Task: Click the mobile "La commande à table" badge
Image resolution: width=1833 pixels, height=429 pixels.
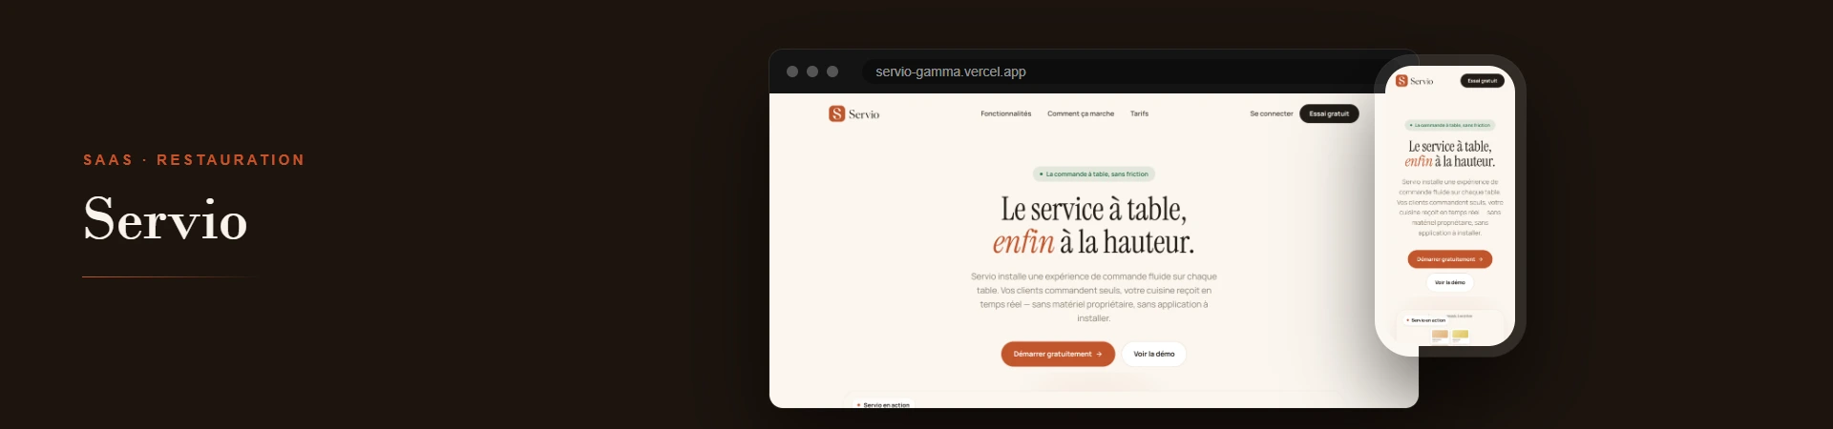Action: pos(1449,125)
